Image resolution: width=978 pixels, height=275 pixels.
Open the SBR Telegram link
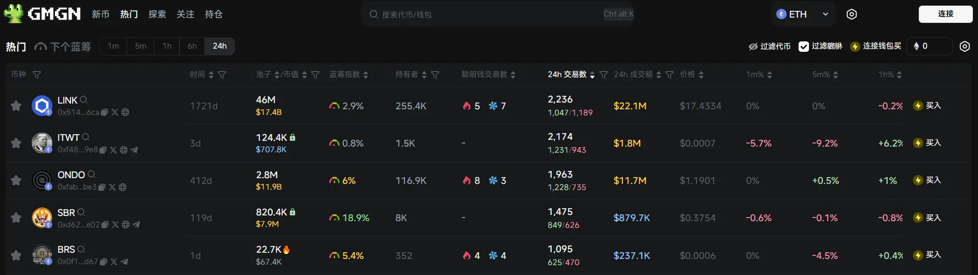click(x=136, y=225)
